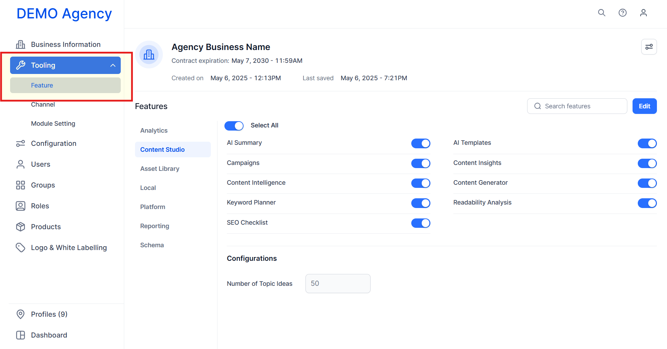
Task: Focus the Search features field
Action: [x=577, y=106]
